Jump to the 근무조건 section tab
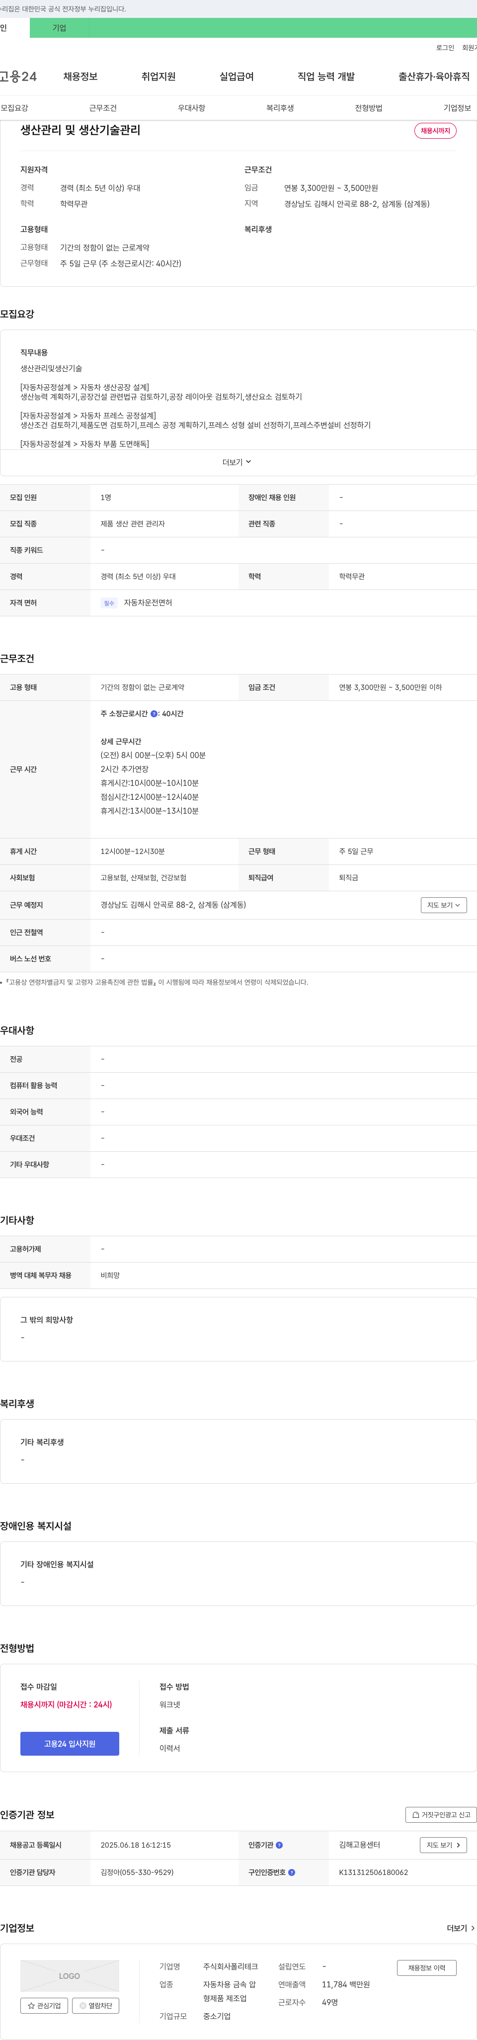 coord(103,108)
